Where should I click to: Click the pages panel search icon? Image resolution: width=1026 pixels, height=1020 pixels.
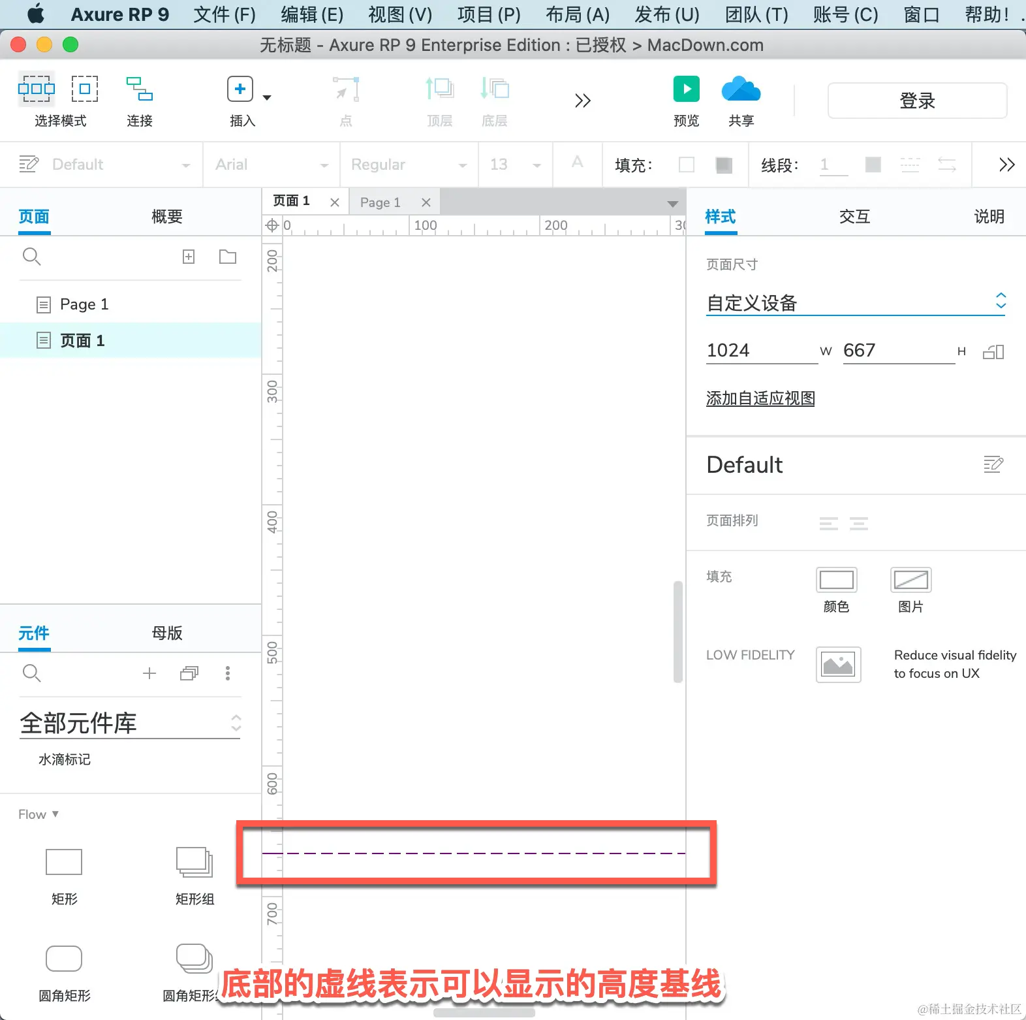32,257
